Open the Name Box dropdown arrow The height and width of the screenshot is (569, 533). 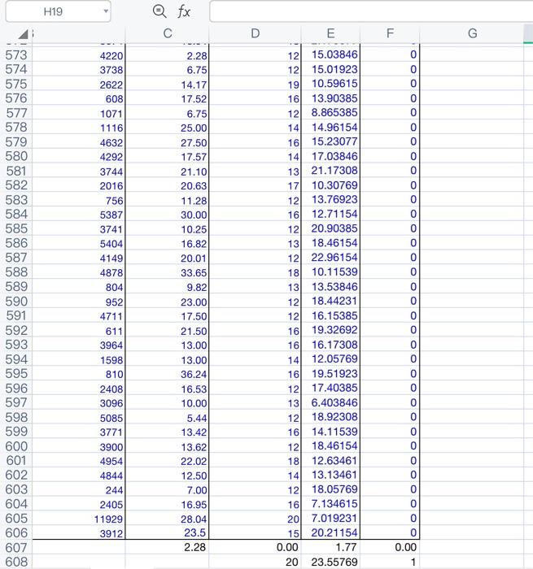pos(106,11)
